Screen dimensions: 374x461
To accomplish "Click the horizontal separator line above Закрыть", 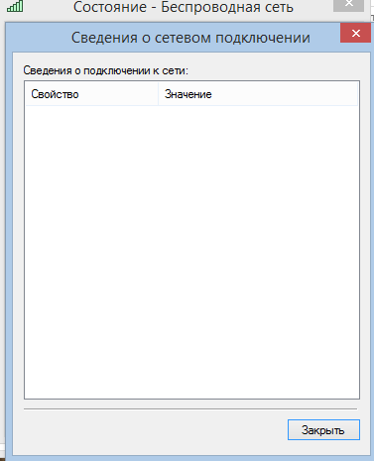I will tap(190, 409).
